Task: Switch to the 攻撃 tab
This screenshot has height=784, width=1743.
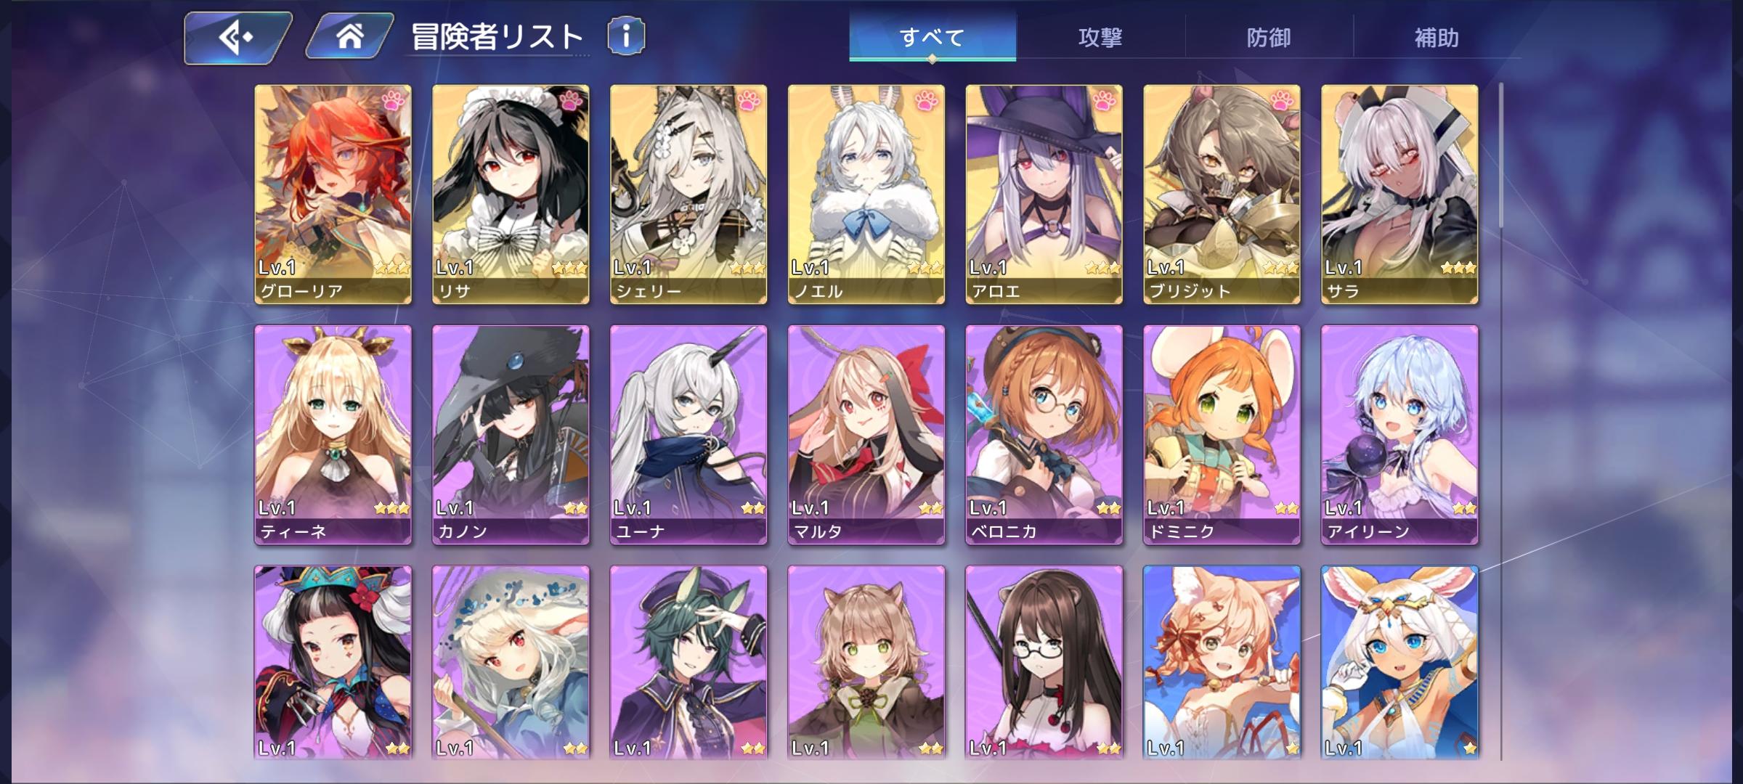Action: point(1100,38)
